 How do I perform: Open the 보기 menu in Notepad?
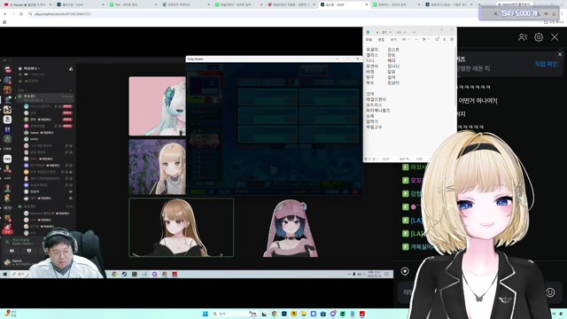point(393,39)
